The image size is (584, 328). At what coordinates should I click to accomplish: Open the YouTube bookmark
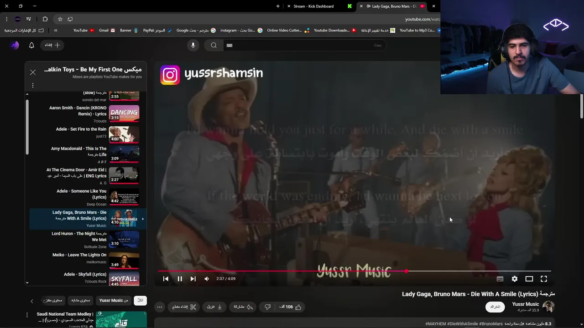[83, 31]
